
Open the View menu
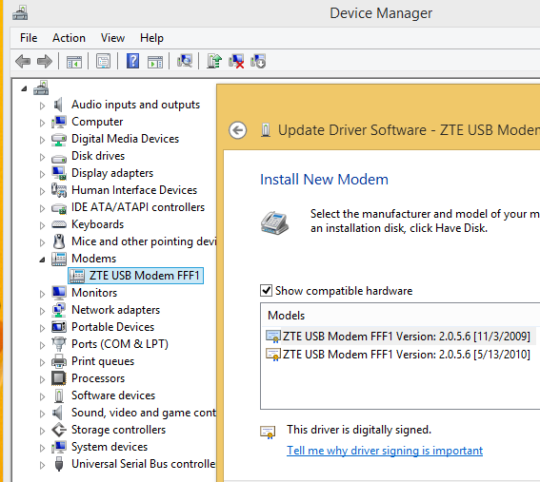pos(112,38)
